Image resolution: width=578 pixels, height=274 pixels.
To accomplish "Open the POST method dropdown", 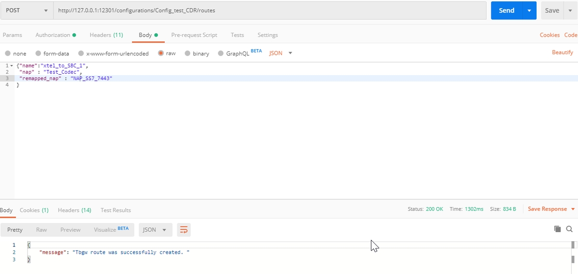I will pos(26,10).
